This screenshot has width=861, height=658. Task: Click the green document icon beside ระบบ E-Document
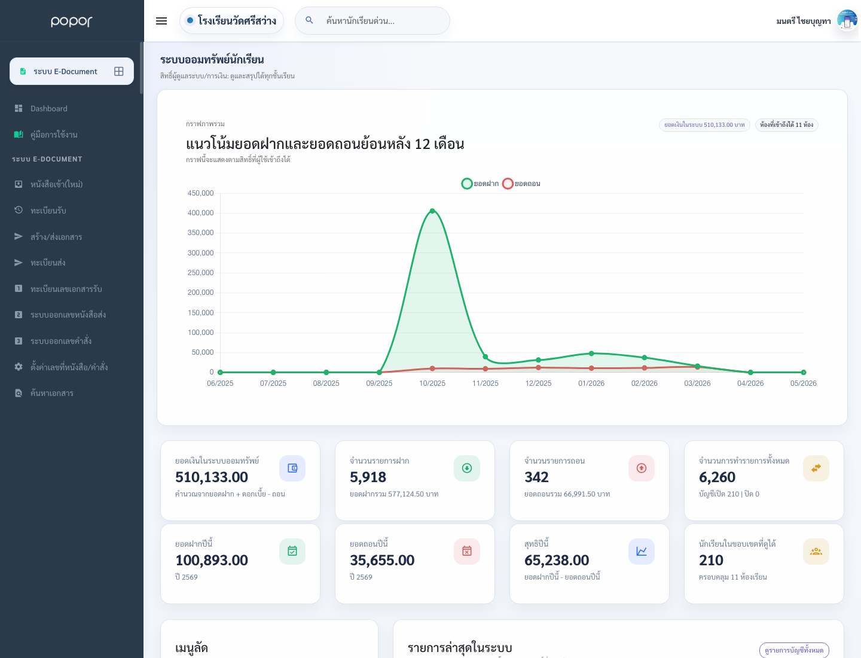(23, 71)
